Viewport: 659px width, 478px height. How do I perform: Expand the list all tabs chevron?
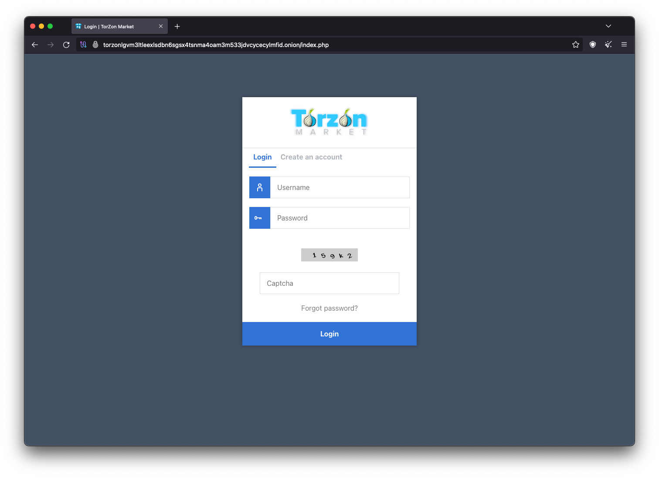point(608,26)
